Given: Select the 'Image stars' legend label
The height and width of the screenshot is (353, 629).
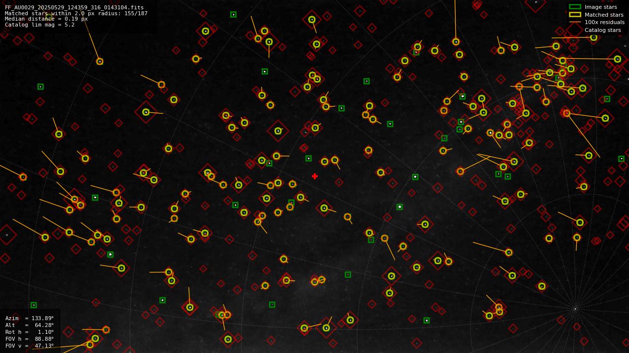Looking at the screenshot, I should click(600, 7).
